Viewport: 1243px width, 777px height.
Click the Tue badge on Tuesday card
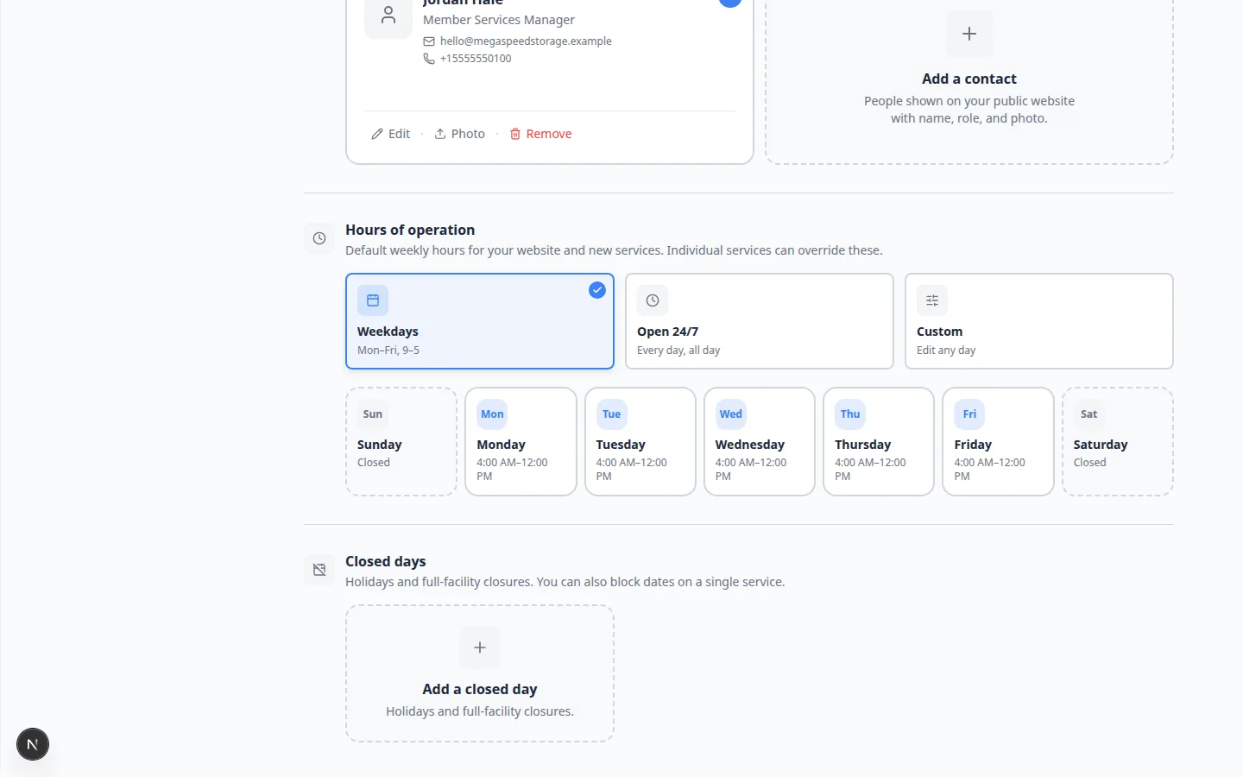click(611, 414)
